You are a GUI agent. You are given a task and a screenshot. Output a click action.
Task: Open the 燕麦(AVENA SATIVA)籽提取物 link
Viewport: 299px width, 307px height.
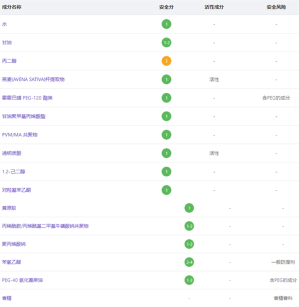click(33, 80)
